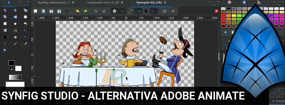Open the toolbar dropdown arrow

point(173,11)
